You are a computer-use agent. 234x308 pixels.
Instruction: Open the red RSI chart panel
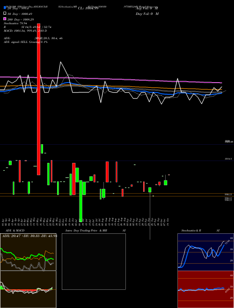205,289
